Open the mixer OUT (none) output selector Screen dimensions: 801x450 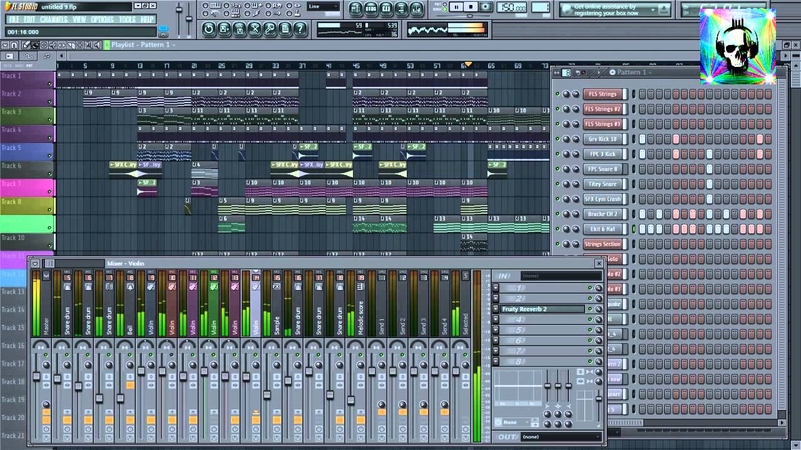point(561,437)
